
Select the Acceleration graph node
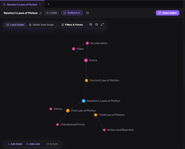[87, 43]
